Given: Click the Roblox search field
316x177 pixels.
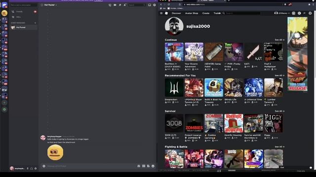Looking at the screenshot, I should coord(242,13).
